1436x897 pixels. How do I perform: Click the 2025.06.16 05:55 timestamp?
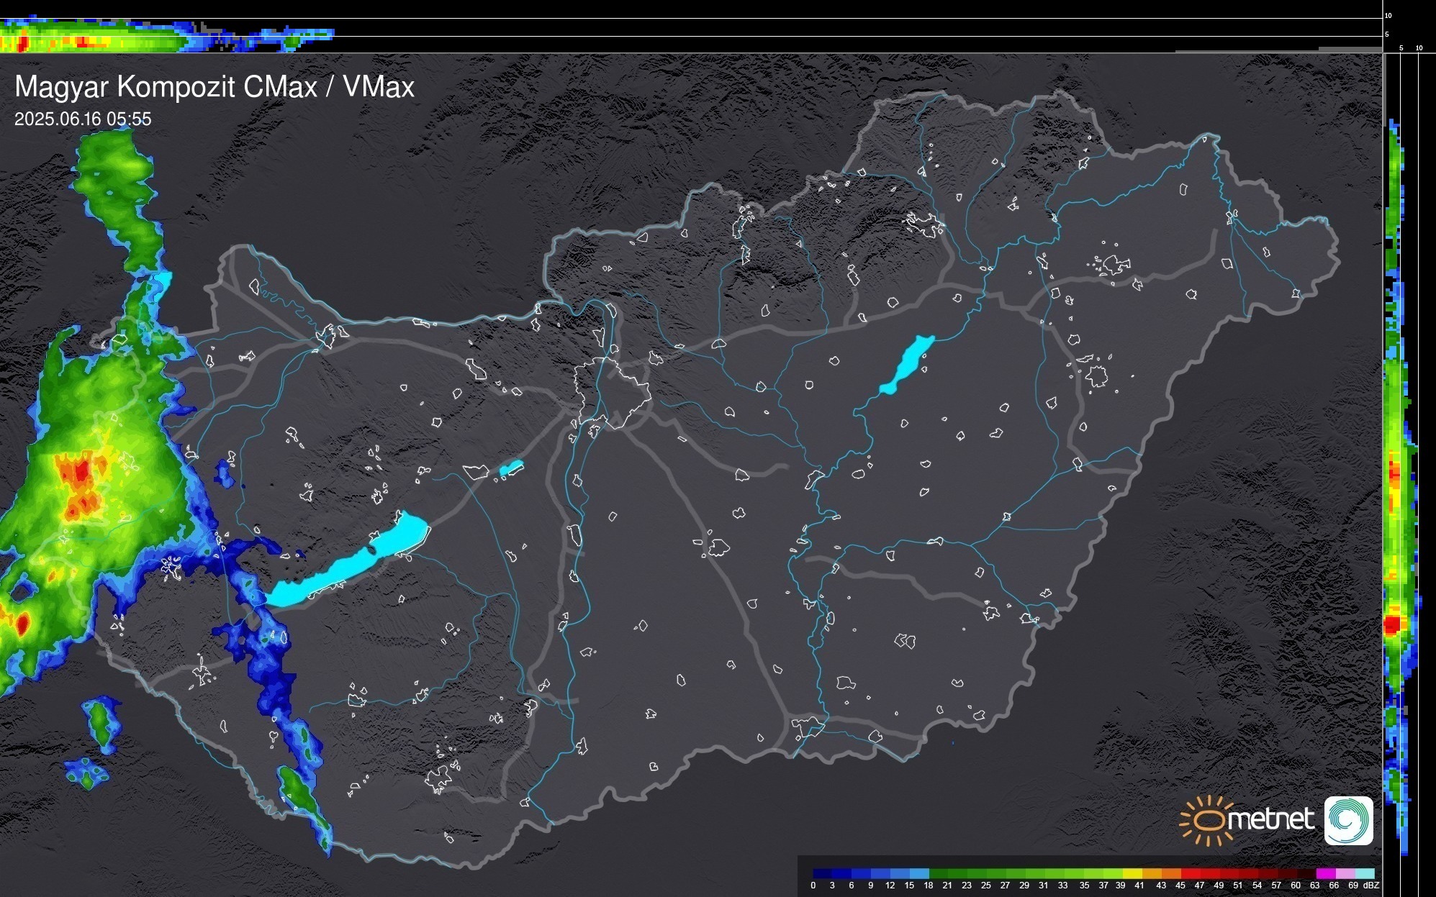pos(83,119)
